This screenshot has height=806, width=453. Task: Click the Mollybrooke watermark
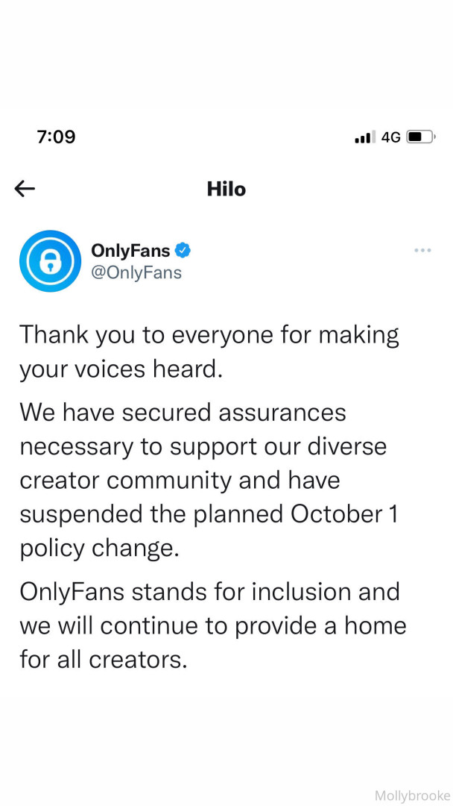coord(412,796)
